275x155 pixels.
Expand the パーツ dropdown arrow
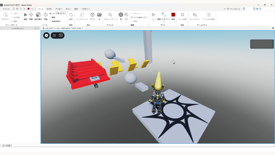pos(92,22)
